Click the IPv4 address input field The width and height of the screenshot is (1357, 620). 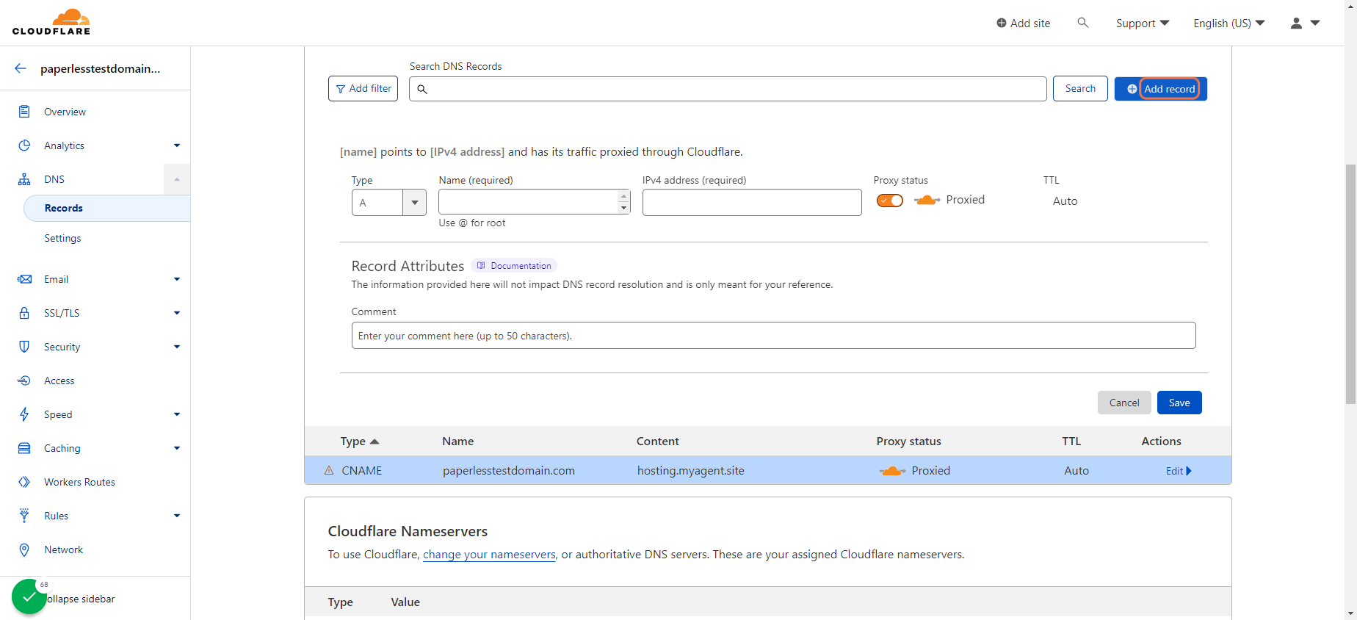pyautogui.click(x=752, y=203)
